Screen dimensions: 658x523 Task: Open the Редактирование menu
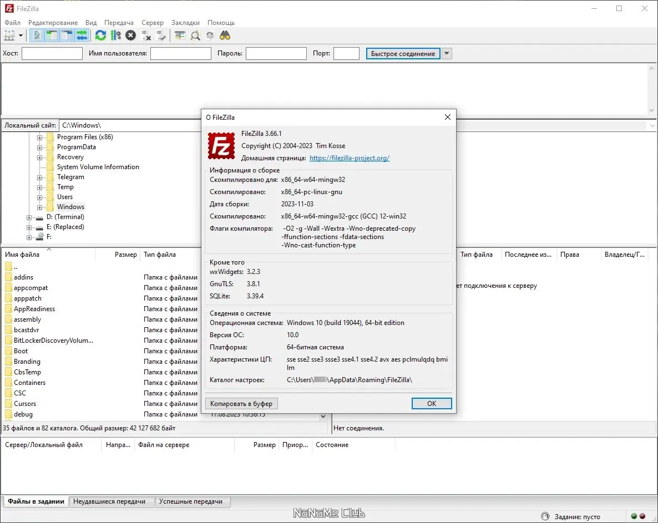(53, 23)
